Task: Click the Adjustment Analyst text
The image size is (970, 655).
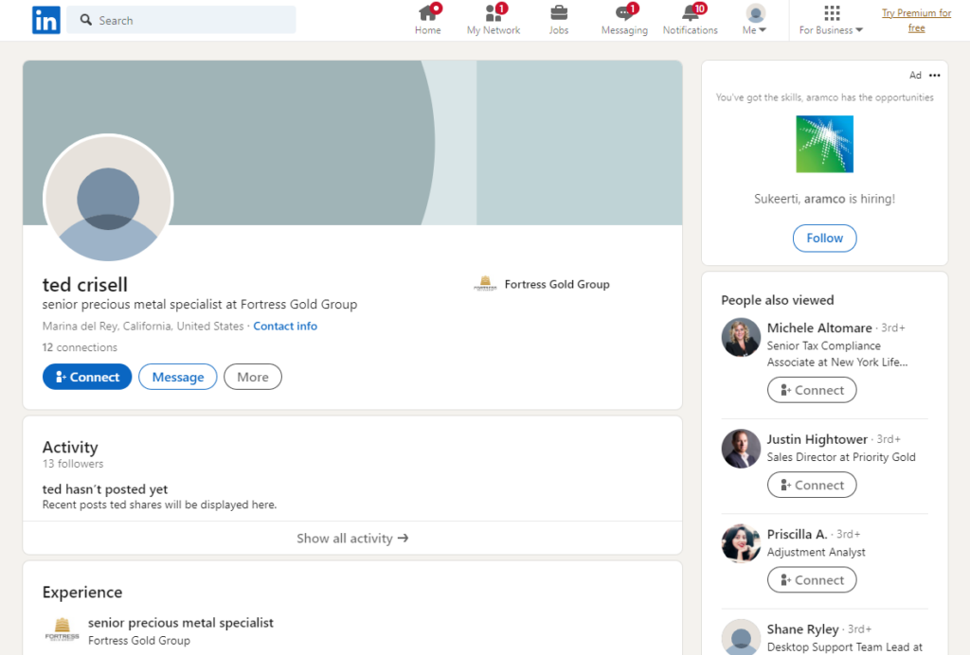Action: pyautogui.click(x=816, y=553)
